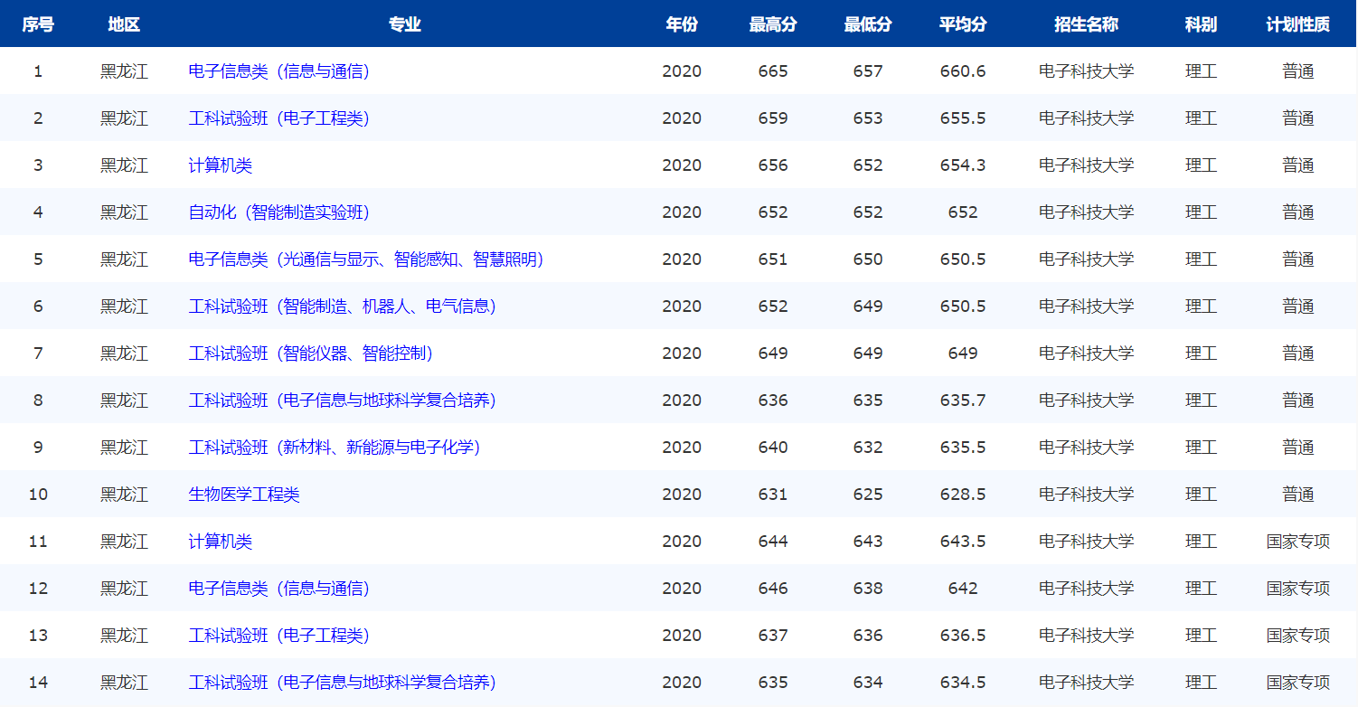This screenshot has height=707, width=1358.
Task: Click the highest score 656
Action: (x=773, y=165)
